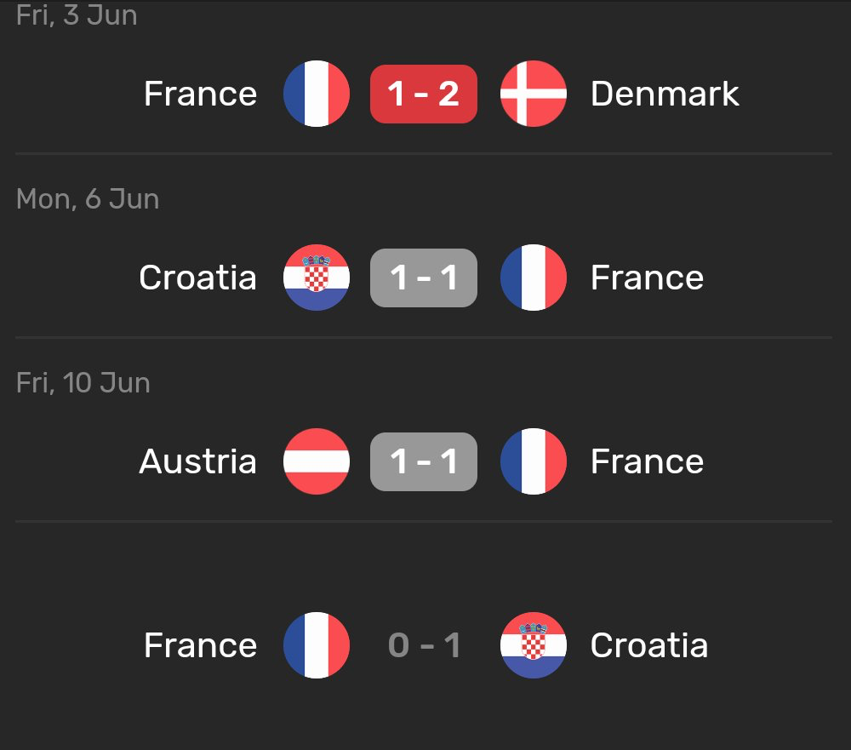Open the Denmark team name
Viewport: 851px width, 750px height.
[665, 94]
